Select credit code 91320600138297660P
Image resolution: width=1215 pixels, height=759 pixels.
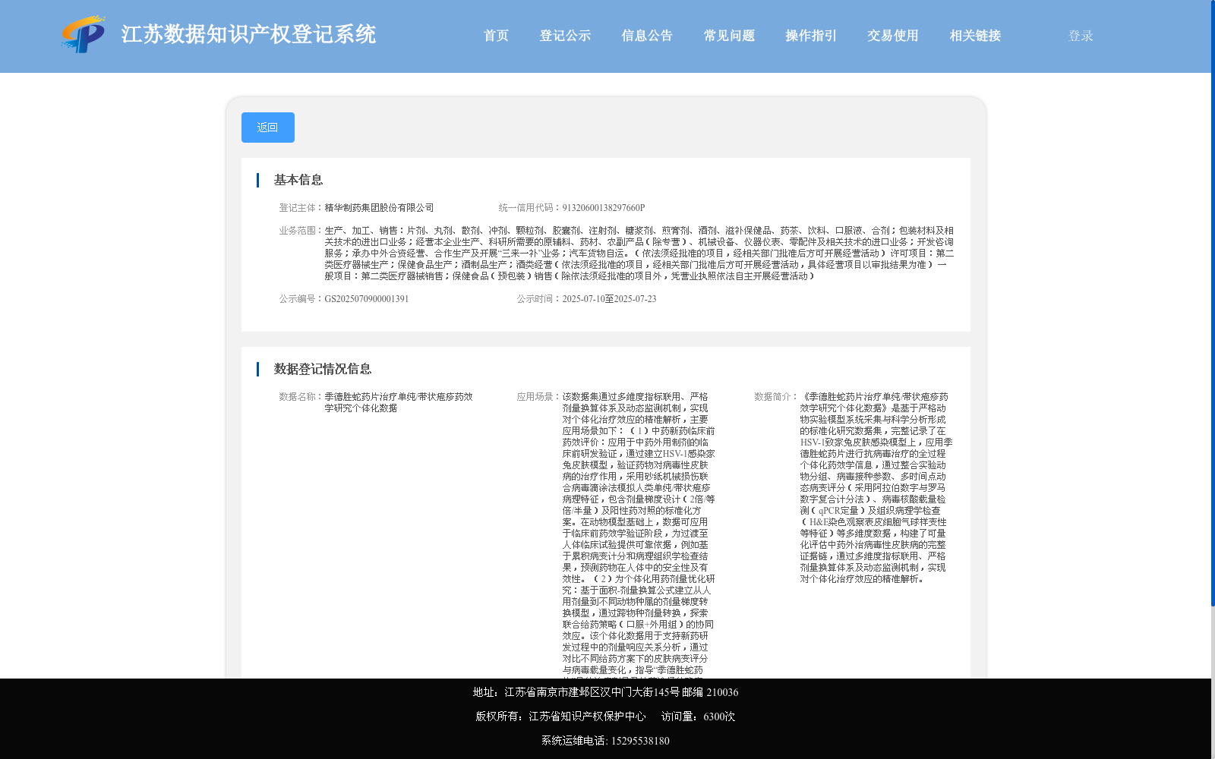(604, 208)
